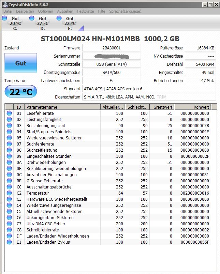Click status orb for Unkorrigierbare Sektoren

[9, 217]
